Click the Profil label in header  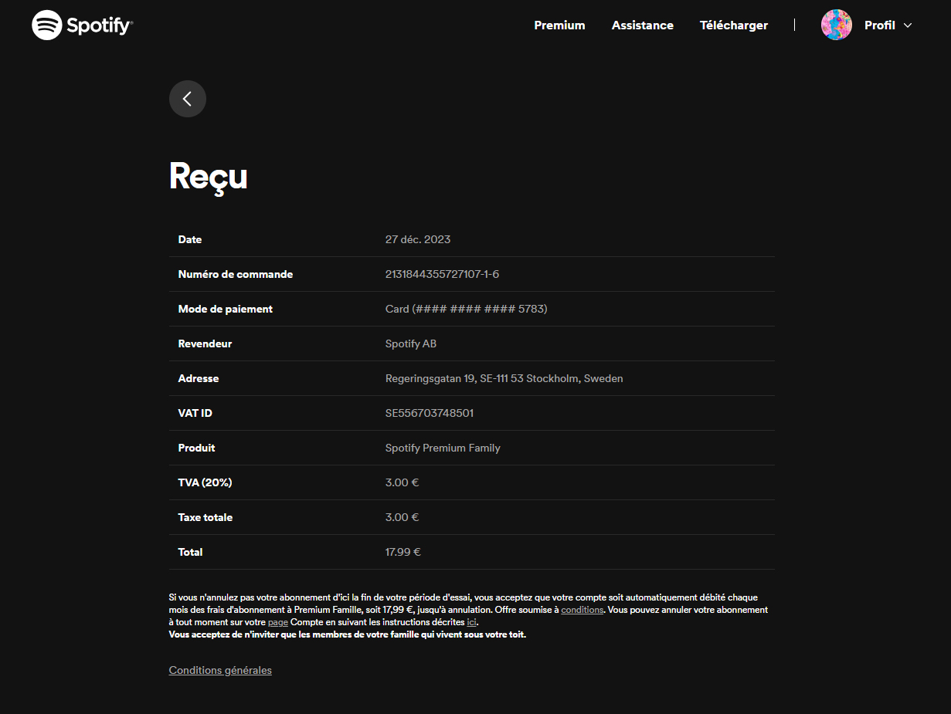(880, 25)
